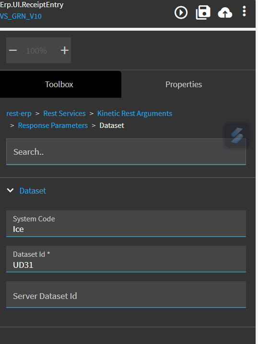Zoom in with the plus icon
Screen dimensions: 258x344
coord(65,50)
